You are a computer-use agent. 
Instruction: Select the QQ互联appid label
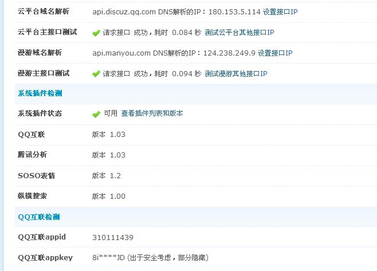click(42, 237)
